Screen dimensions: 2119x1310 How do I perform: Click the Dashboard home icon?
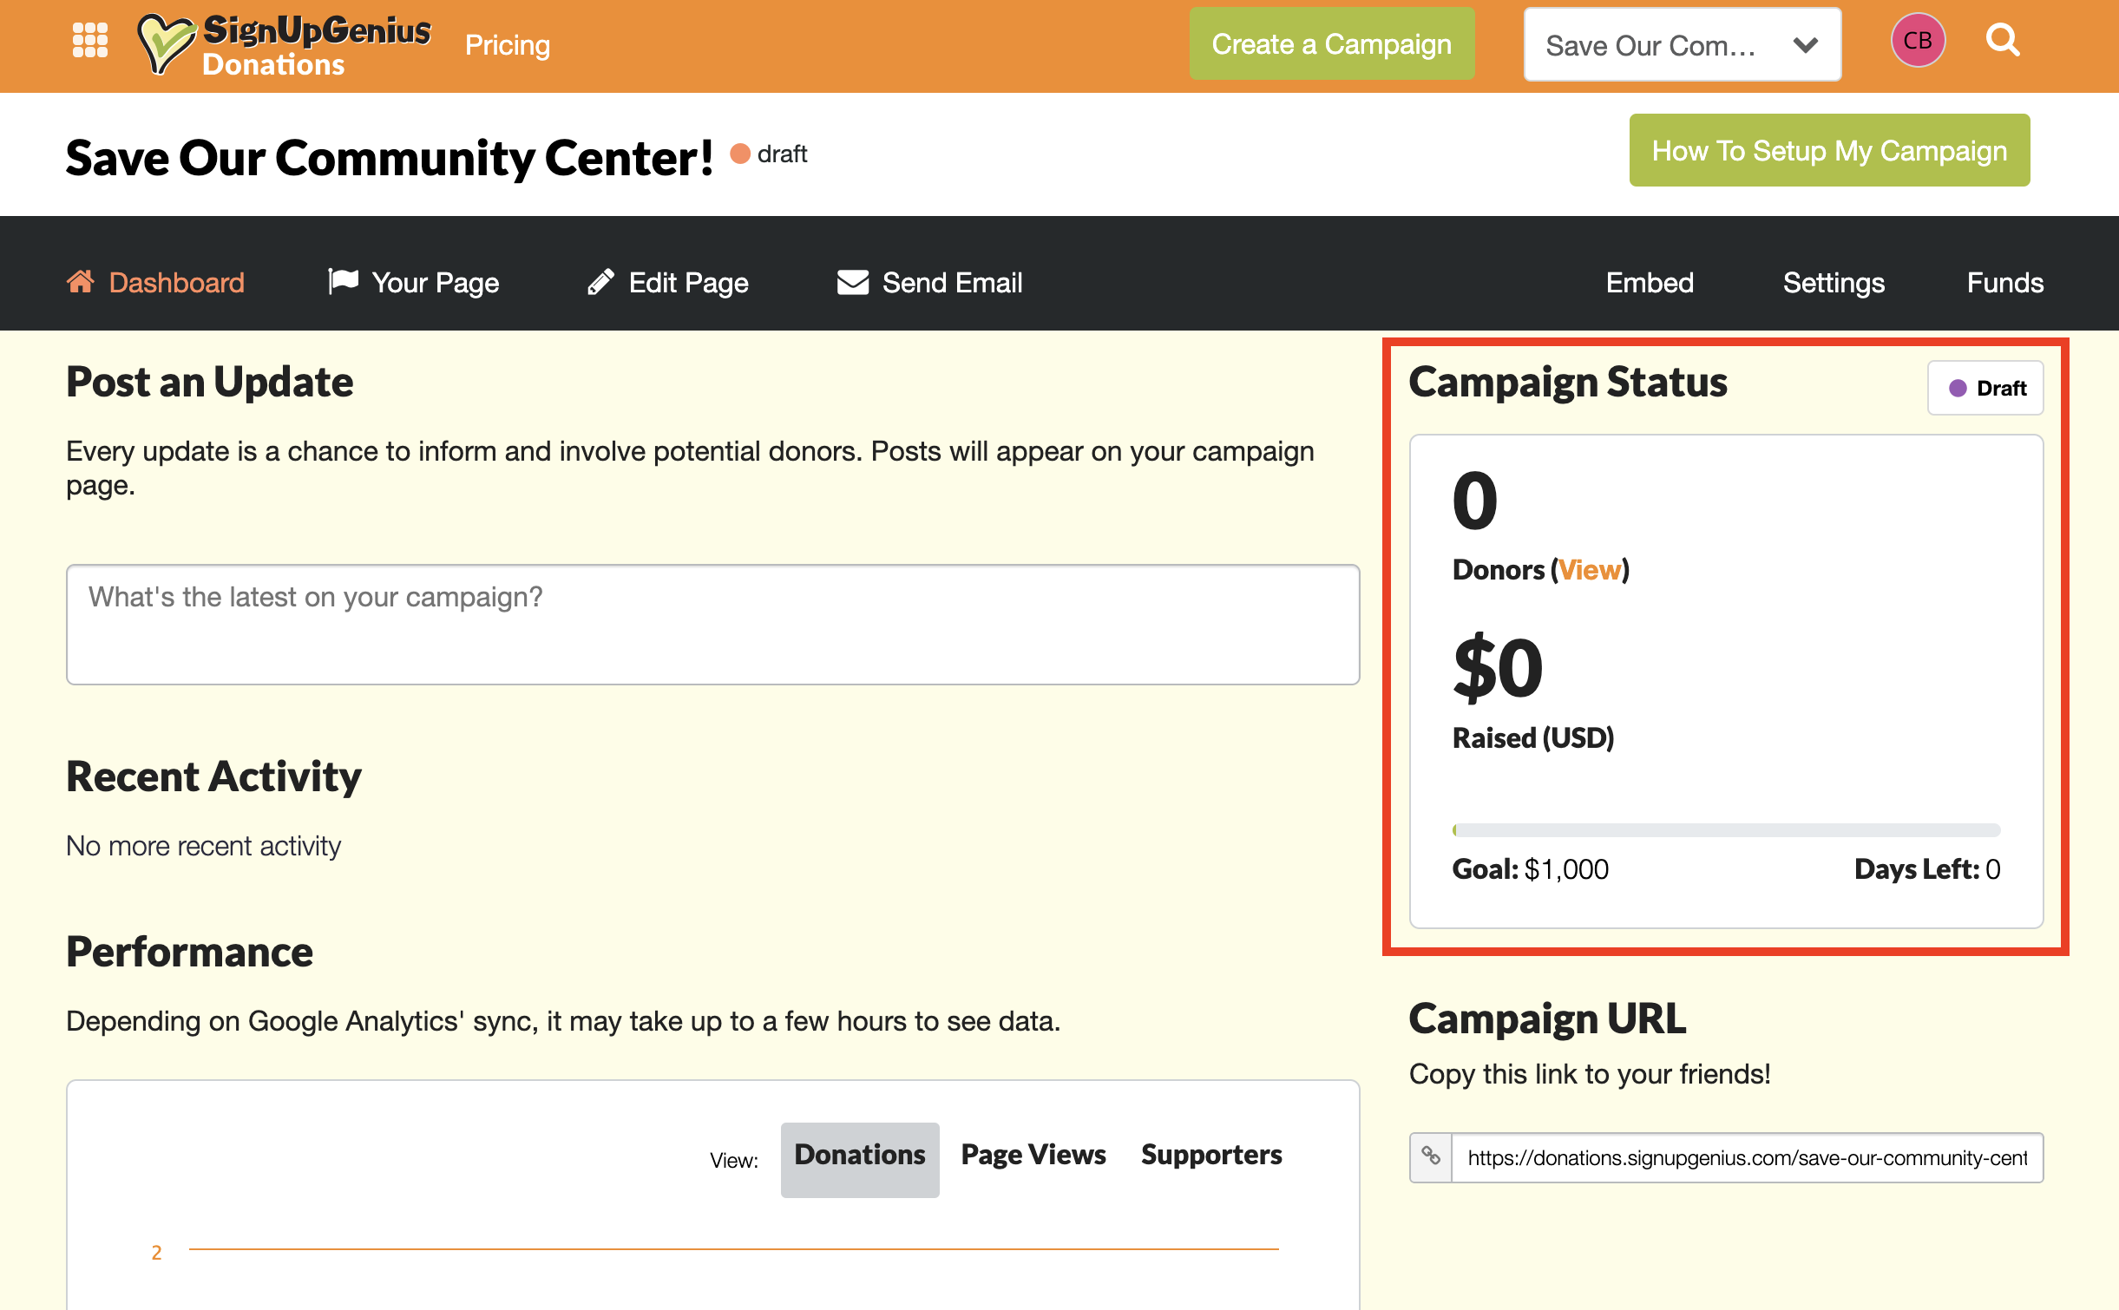coord(81,282)
